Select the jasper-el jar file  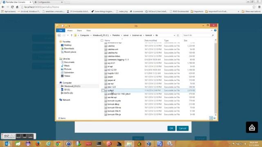point(111,80)
